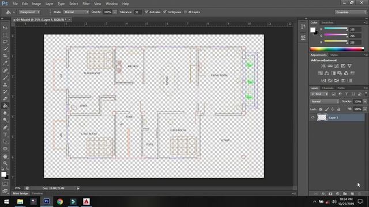369x207 pixels.
Task: Click the R (red) color slider
Action: (x=336, y=29)
